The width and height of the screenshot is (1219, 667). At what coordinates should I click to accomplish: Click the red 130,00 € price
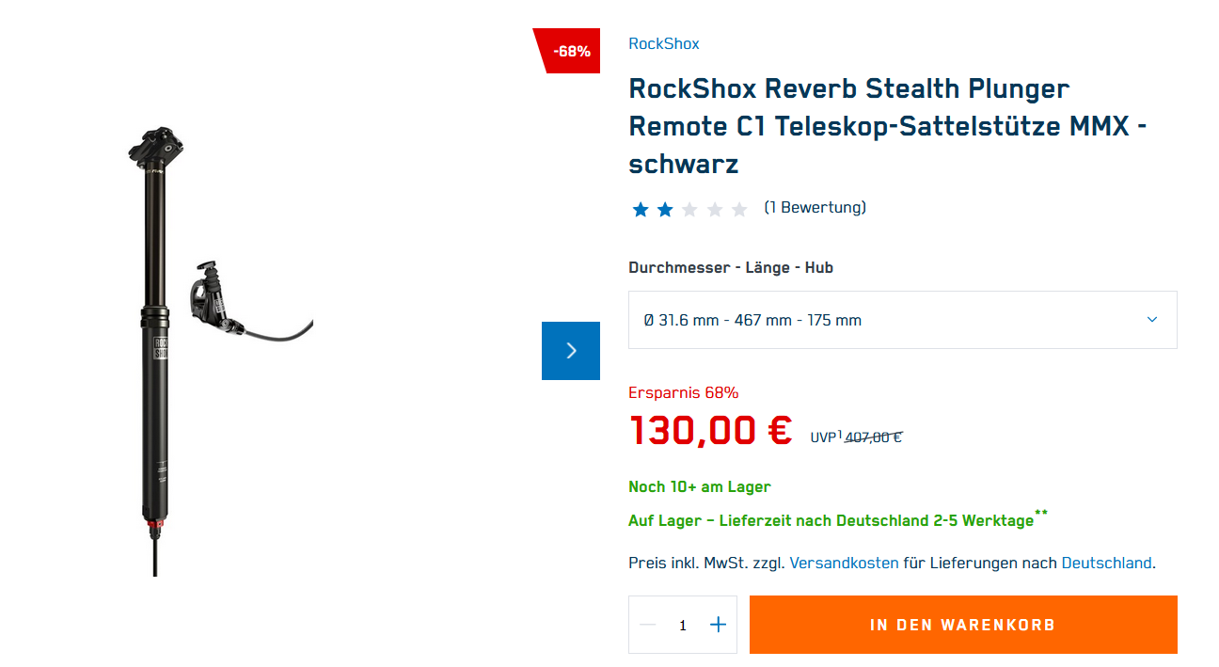click(710, 431)
